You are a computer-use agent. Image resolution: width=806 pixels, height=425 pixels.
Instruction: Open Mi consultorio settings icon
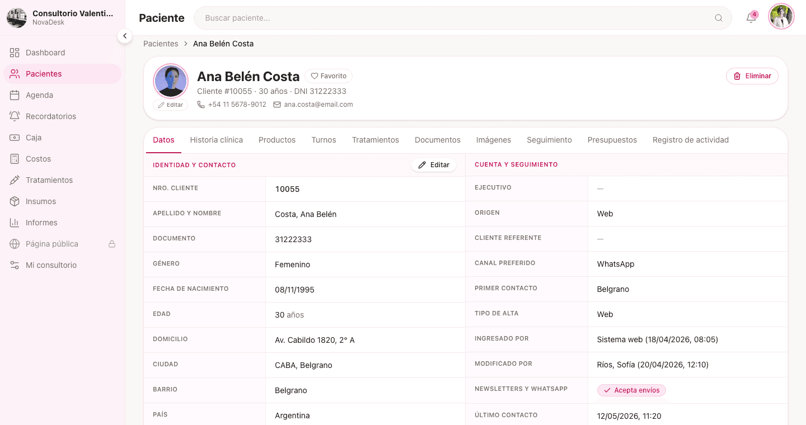click(x=15, y=265)
